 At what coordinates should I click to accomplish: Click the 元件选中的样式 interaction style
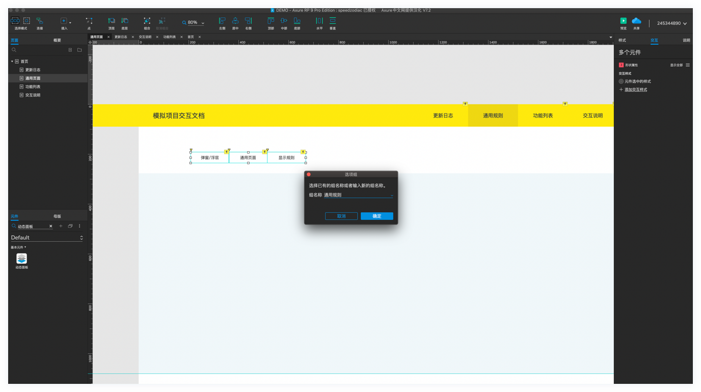coord(635,81)
